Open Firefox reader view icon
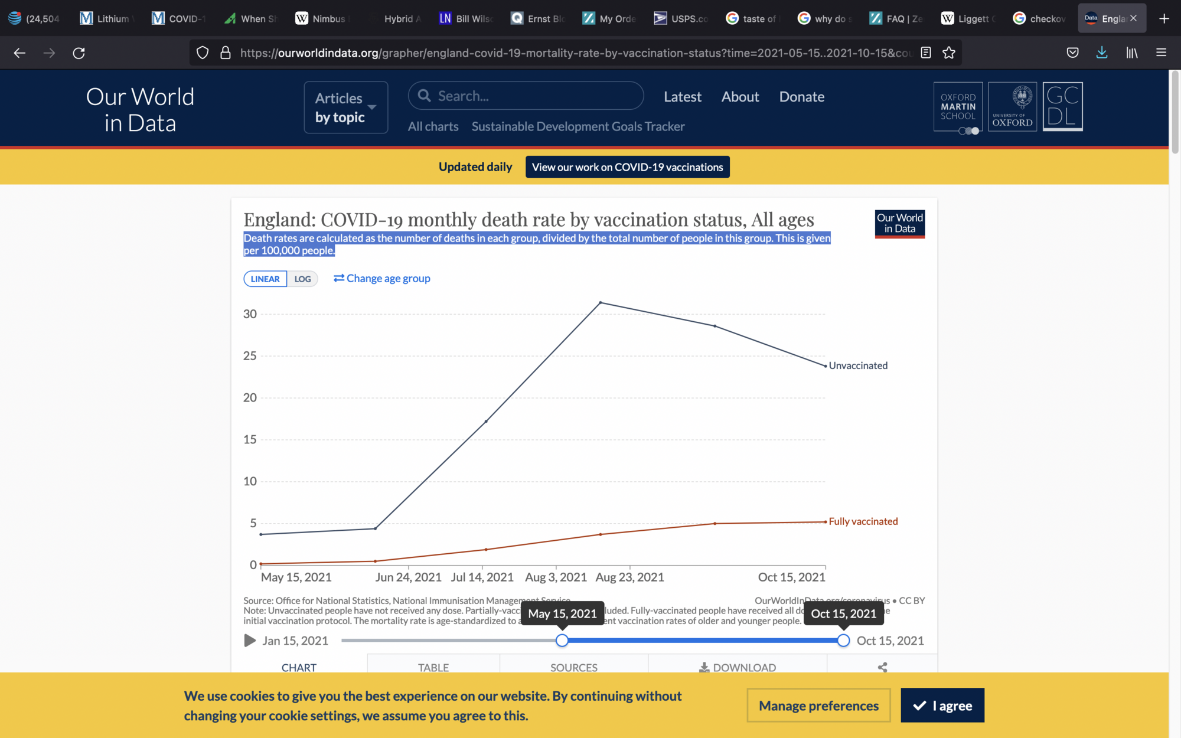 pos(926,53)
